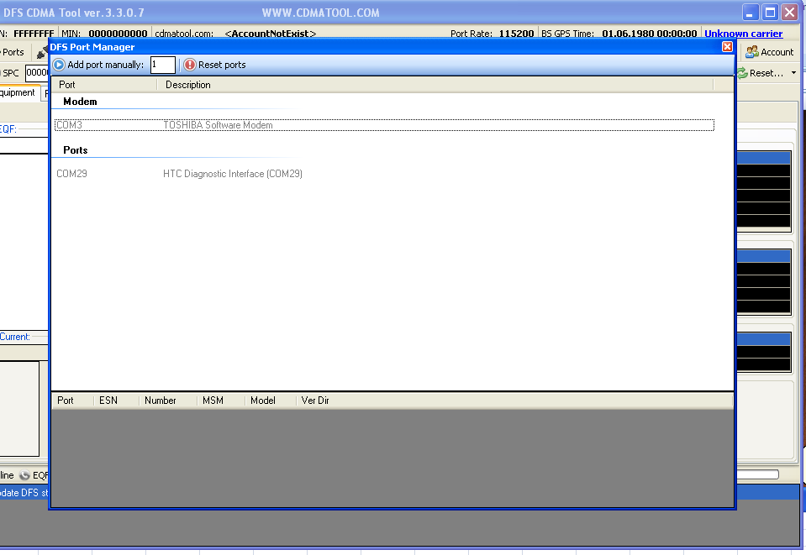The height and width of the screenshot is (555, 806).
Task: Click the Account users icon
Action: point(751,52)
